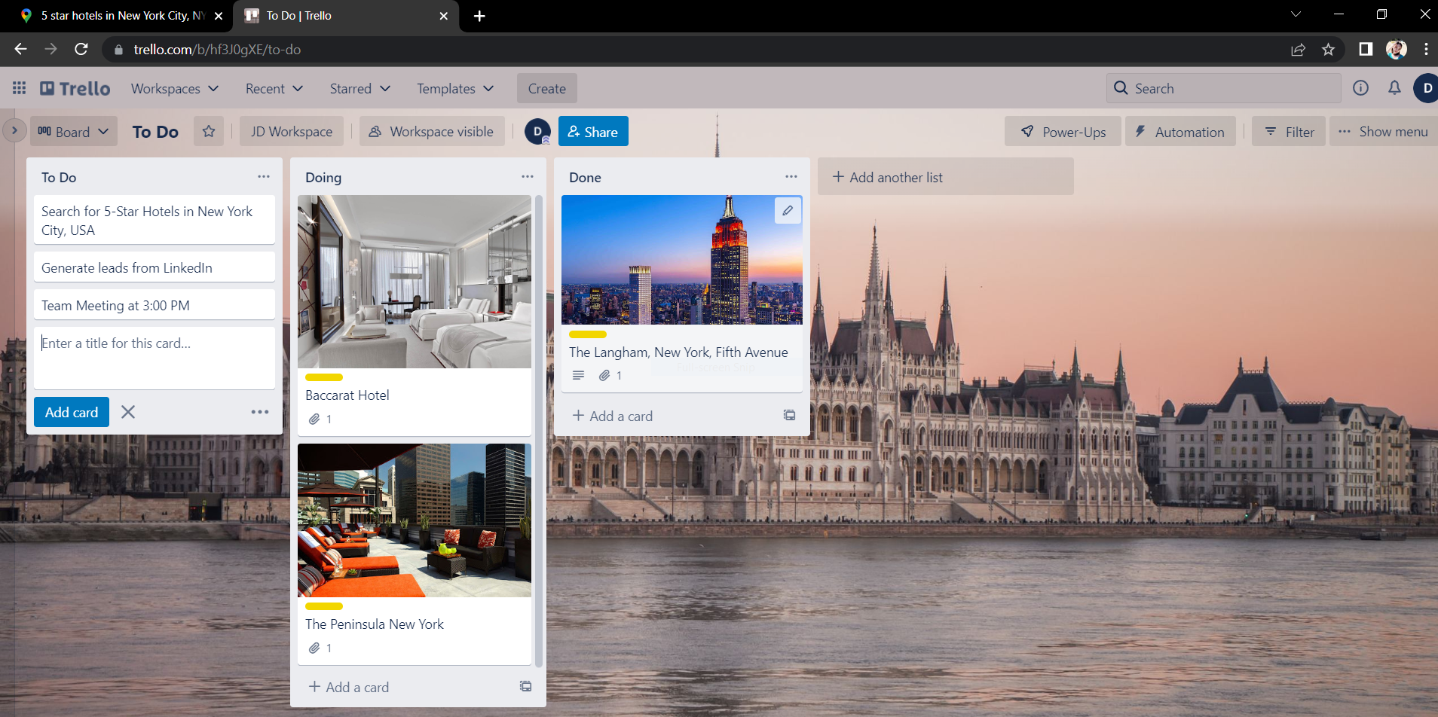
Task: Open Peninsula New York terrace cover image
Action: point(415,520)
